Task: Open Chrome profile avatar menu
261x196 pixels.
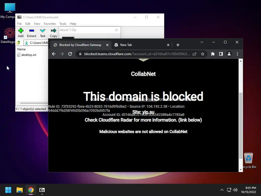Action: click(229, 54)
